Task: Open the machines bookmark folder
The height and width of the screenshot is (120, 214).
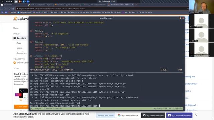Action: (x=95, y=12)
